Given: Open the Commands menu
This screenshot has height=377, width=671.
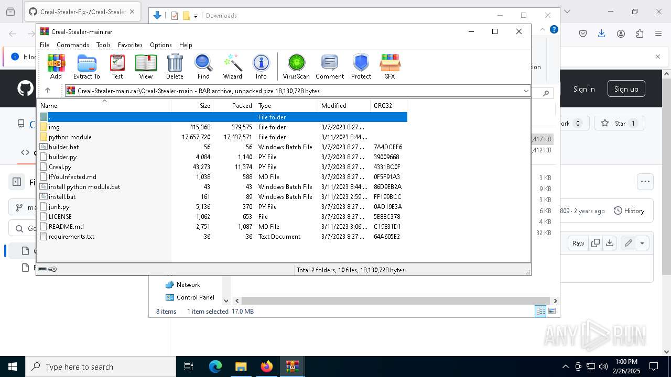Looking at the screenshot, I should [73, 45].
